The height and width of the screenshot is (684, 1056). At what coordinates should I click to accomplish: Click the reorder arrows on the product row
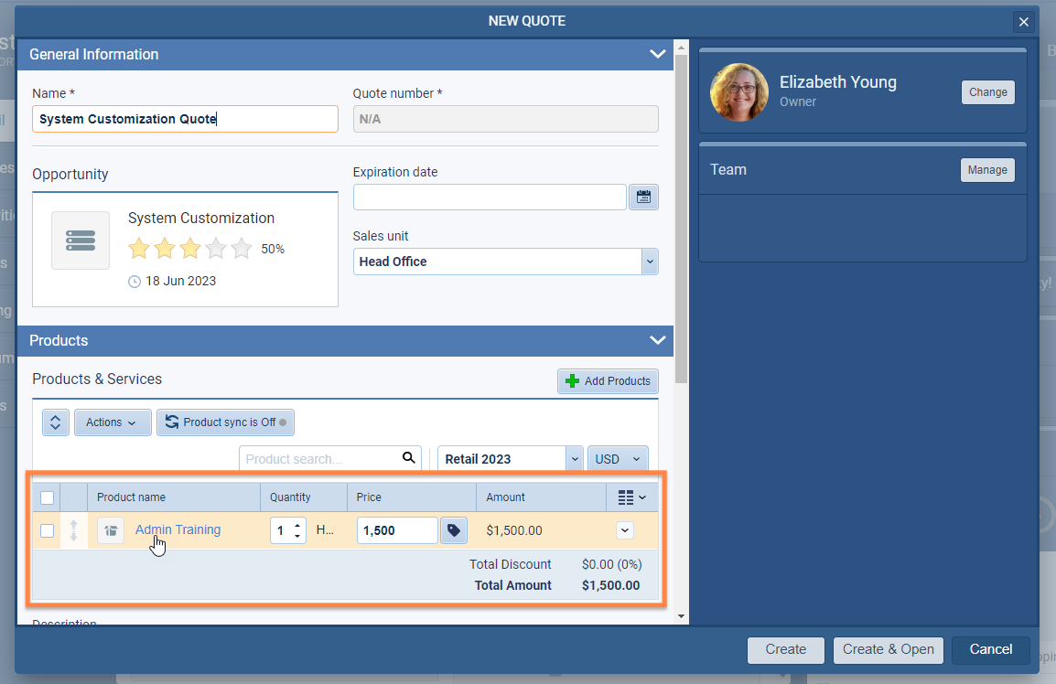[x=73, y=529]
